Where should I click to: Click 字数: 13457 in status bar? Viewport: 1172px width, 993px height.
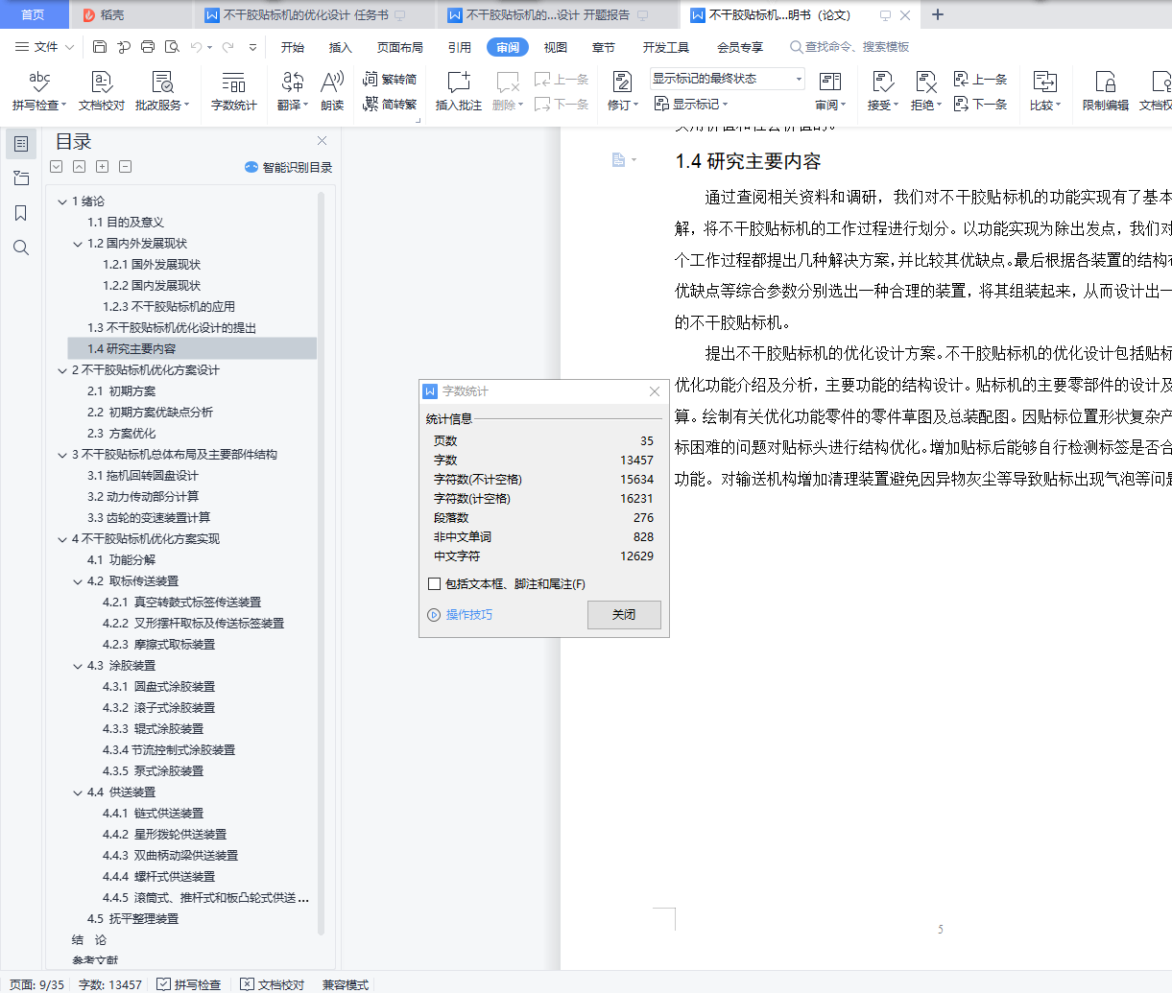tap(110, 984)
